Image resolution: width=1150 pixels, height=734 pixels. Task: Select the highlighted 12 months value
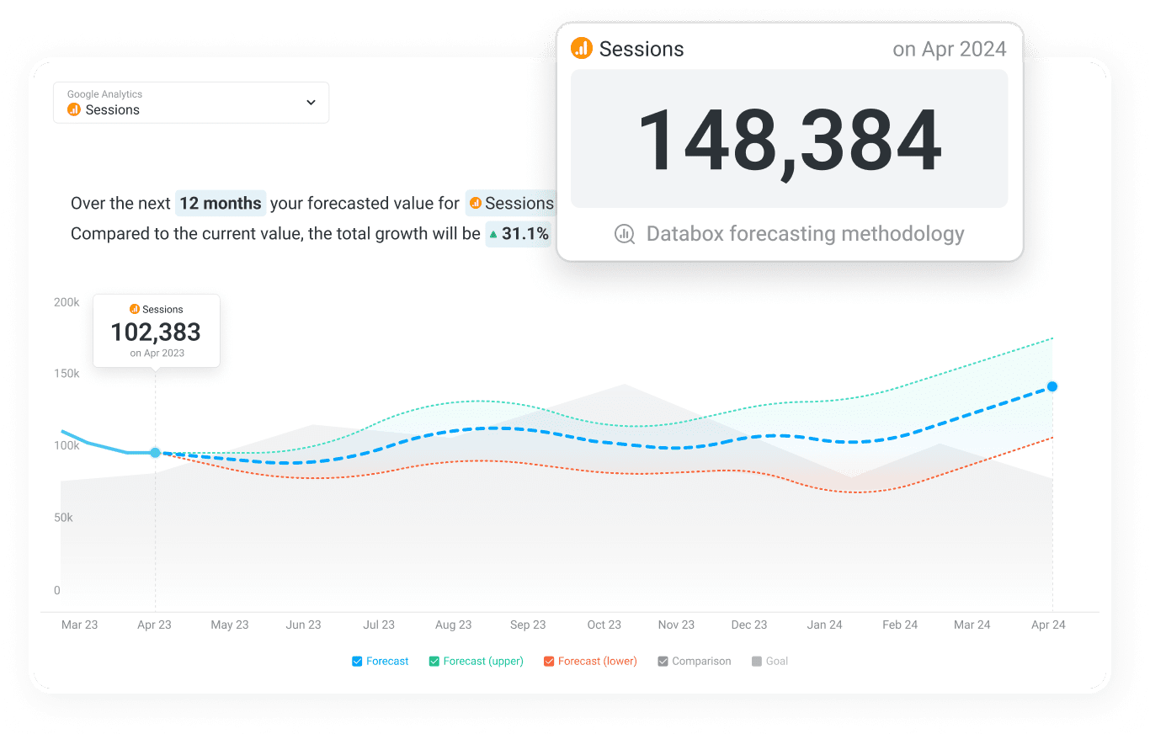coord(220,203)
